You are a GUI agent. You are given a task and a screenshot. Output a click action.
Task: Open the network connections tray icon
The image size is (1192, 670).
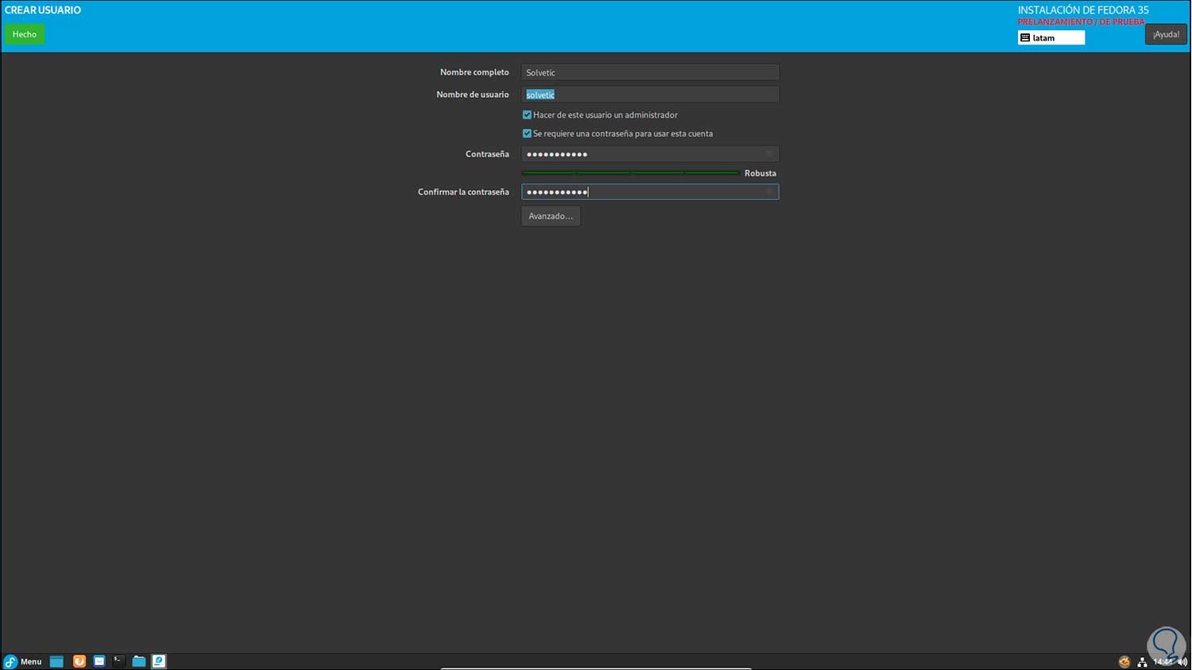[1142, 661]
